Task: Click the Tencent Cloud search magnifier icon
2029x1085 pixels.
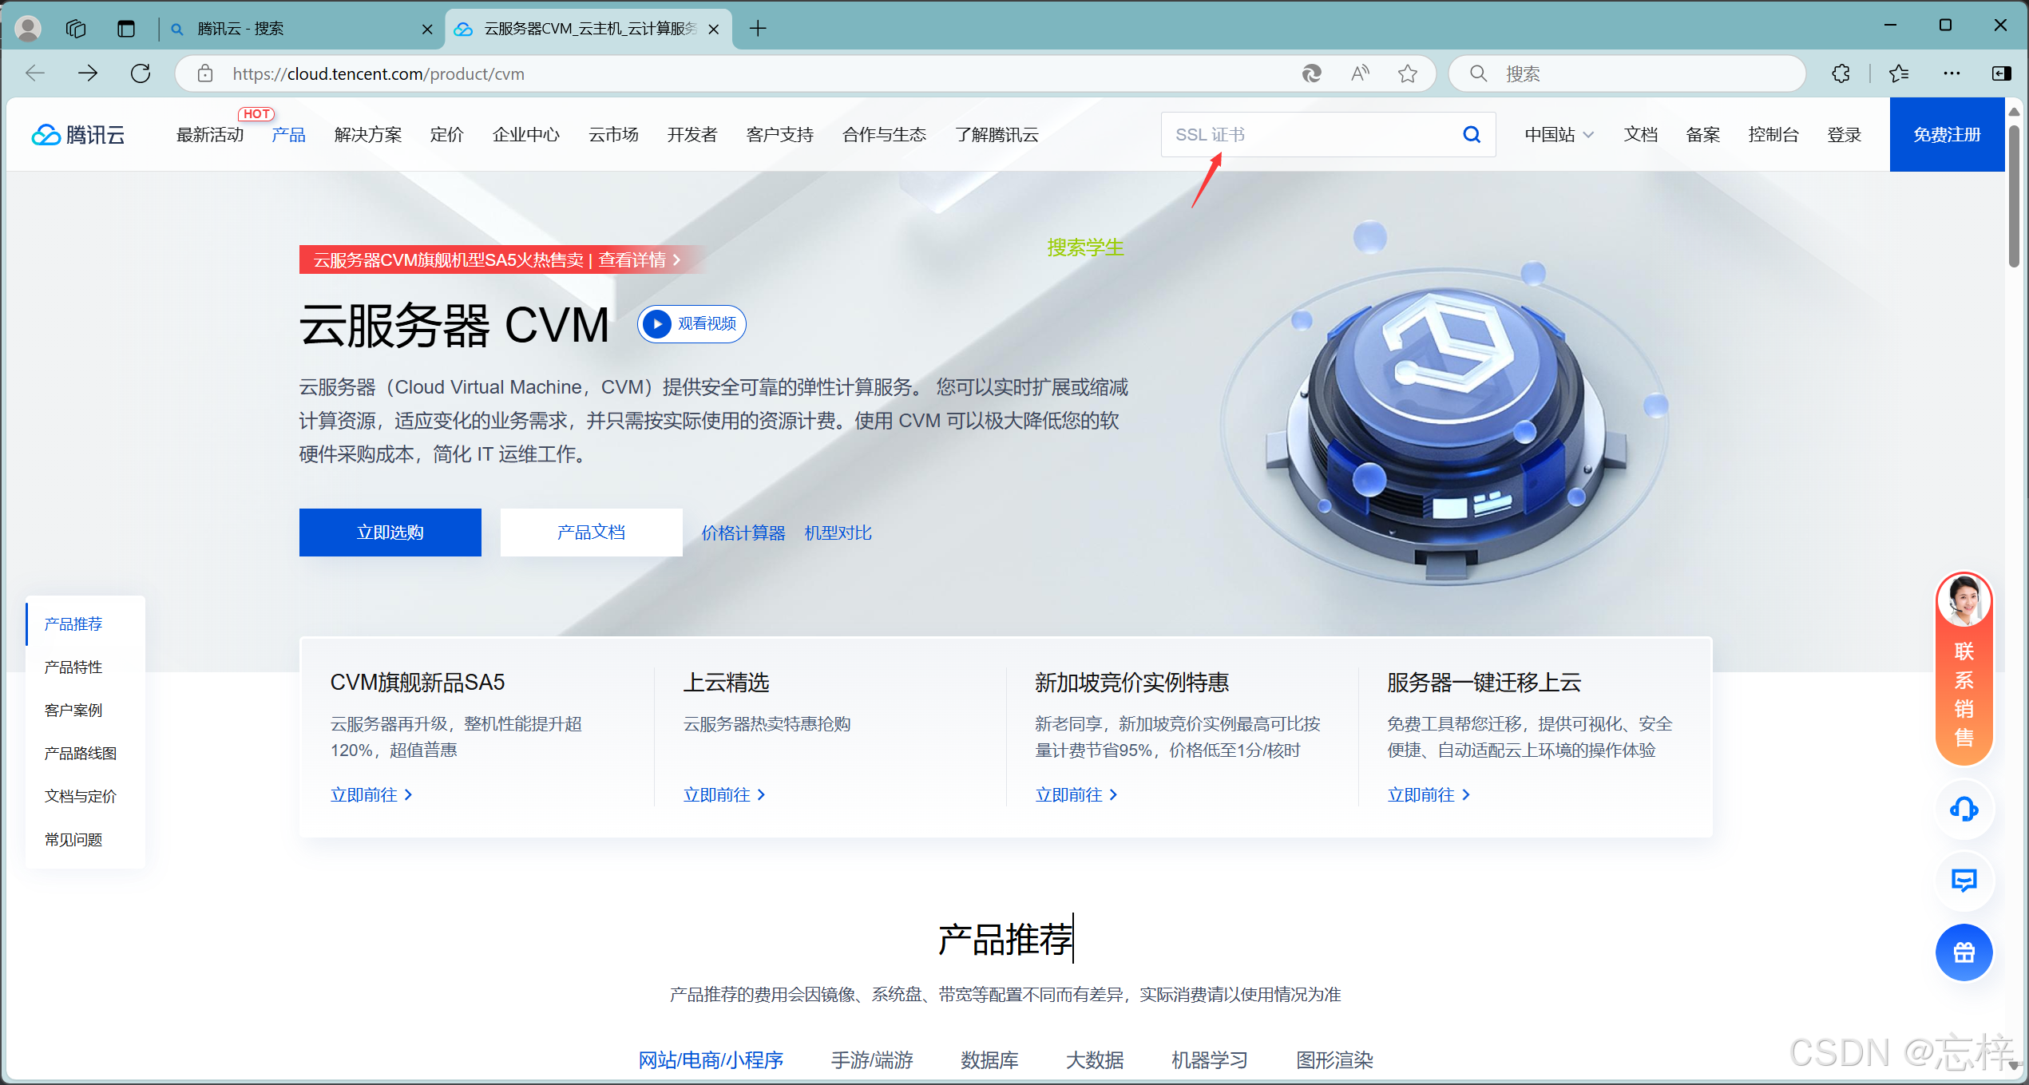Action: tap(1471, 135)
